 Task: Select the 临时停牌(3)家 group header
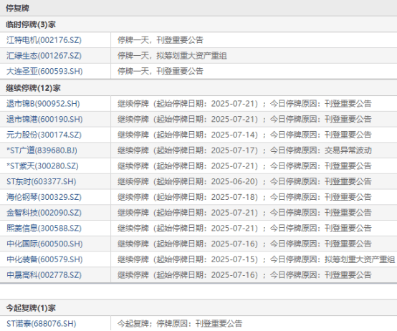(x=31, y=24)
